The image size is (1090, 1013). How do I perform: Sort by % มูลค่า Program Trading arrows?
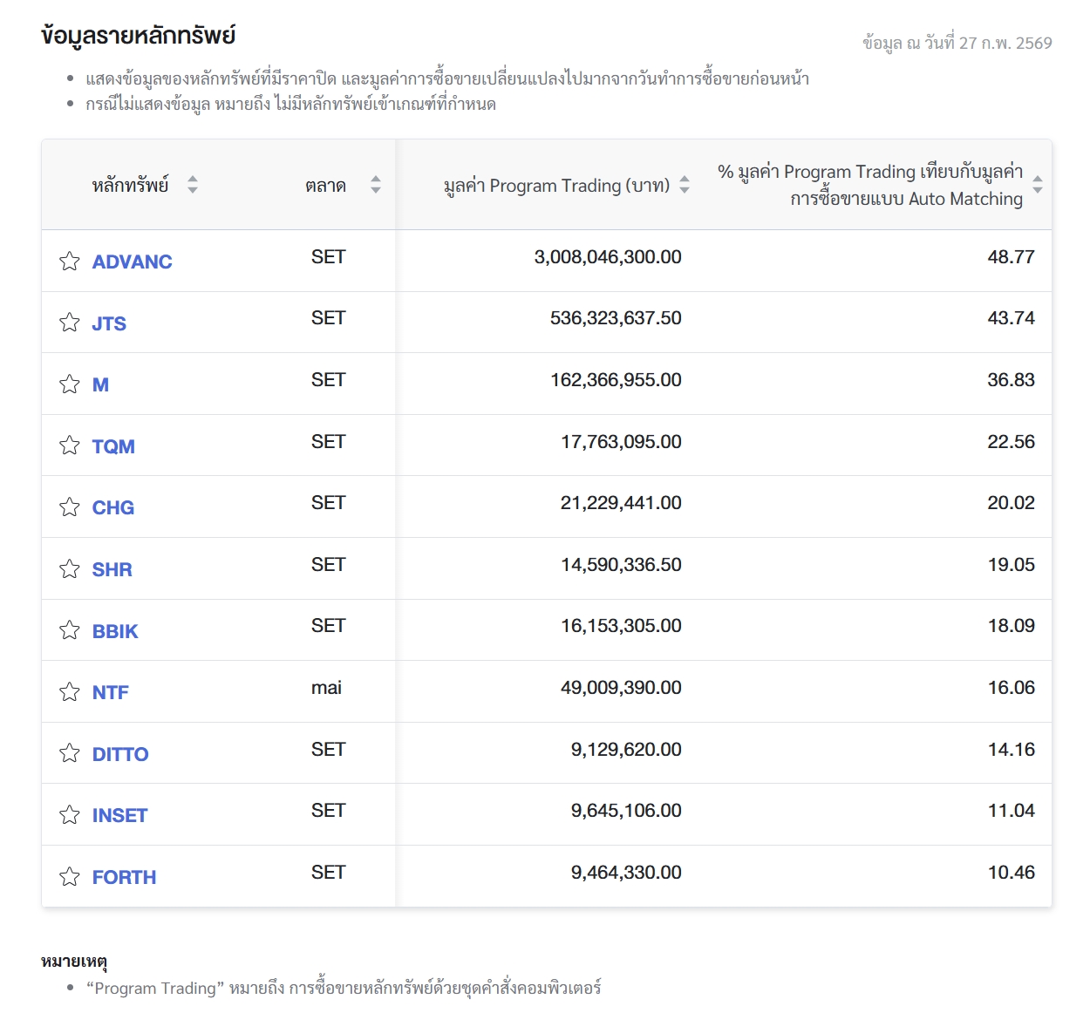click(1038, 185)
